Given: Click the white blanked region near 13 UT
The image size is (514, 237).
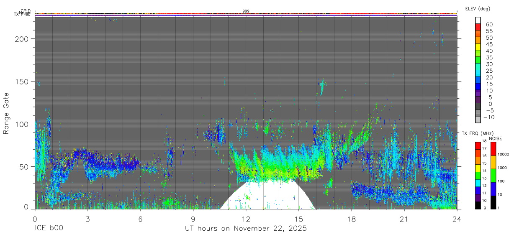Looking at the screenshot, I should (268, 196).
